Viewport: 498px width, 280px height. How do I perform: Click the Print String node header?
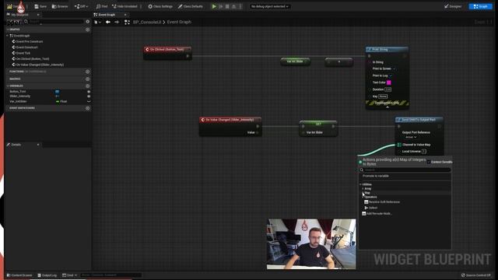click(387, 50)
